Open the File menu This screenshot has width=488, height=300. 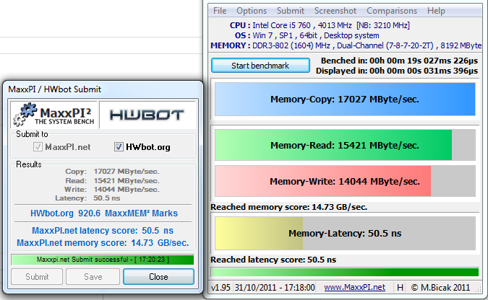220,11
